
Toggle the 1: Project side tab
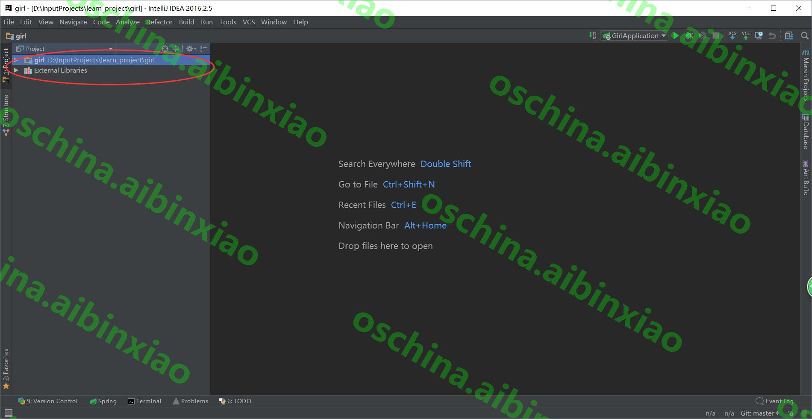pyautogui.click(x=6, y=65)
